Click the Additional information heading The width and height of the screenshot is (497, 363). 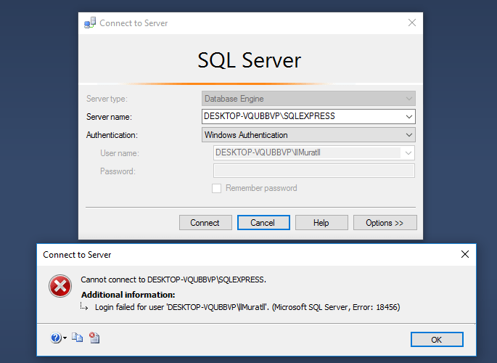[x=128, y=295]
